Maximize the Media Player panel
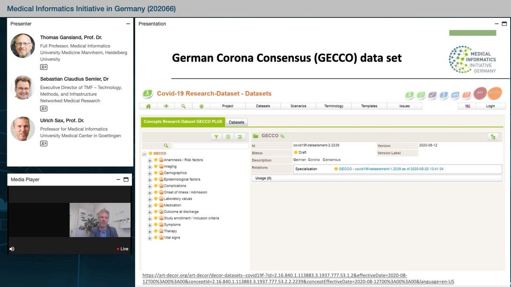The width and height of the screenshot is (511, 287). pyautogui.click(x=126, y=180)
